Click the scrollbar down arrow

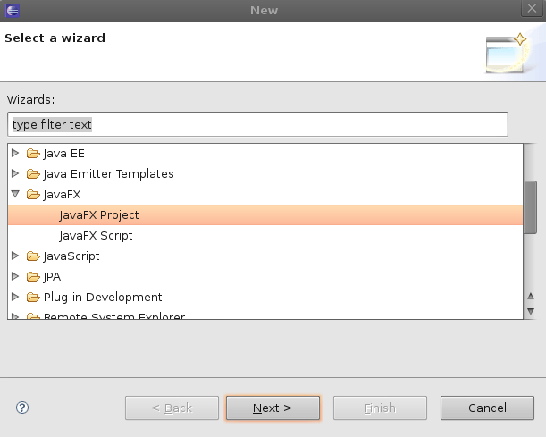click(x=531, y=311)
